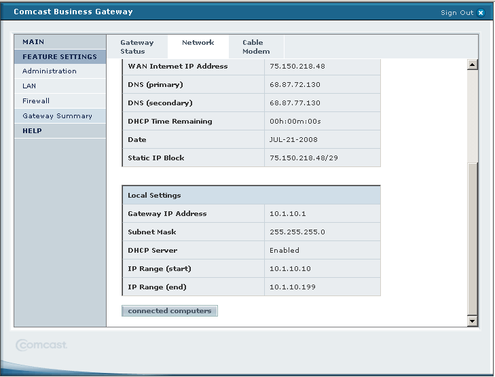Select the Network tab
Screen dimensions: 495x377
tap(198, 47)
